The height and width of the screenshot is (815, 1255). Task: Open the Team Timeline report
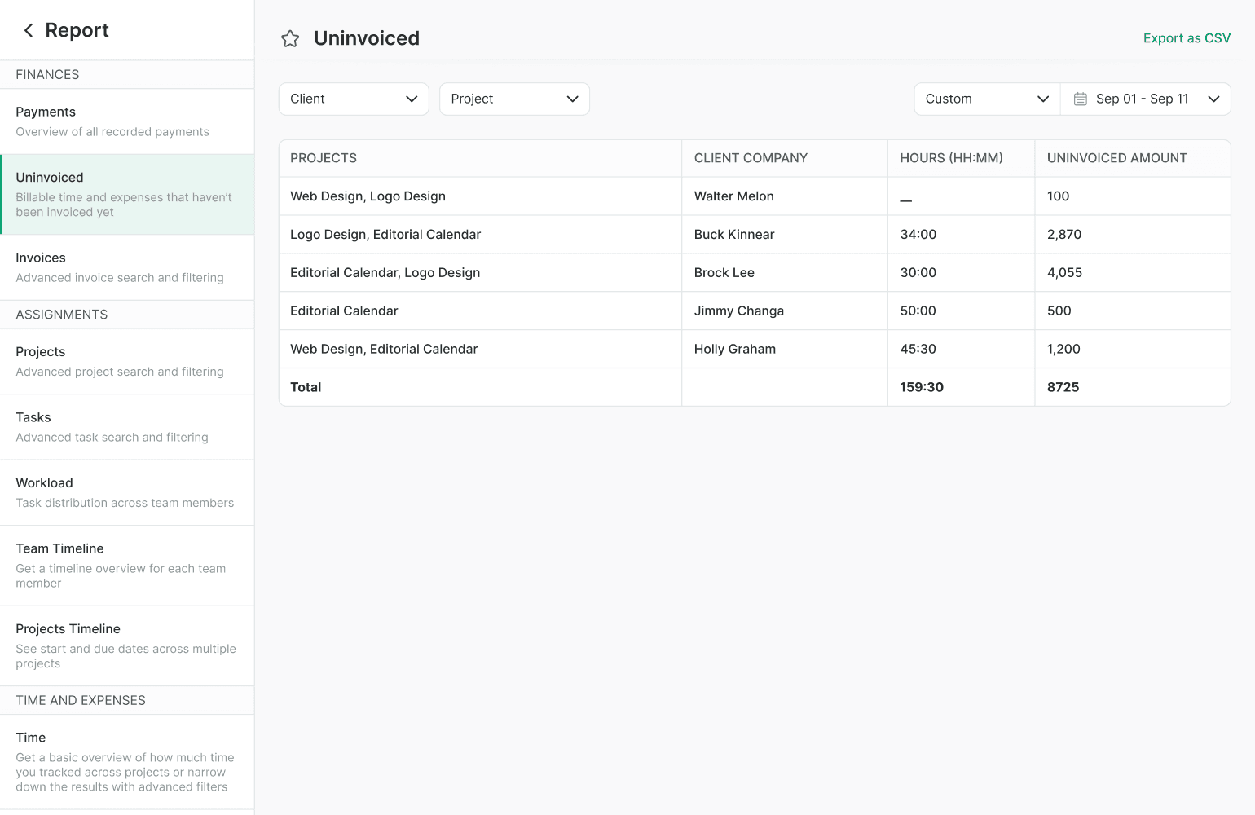tap(127, 565)
